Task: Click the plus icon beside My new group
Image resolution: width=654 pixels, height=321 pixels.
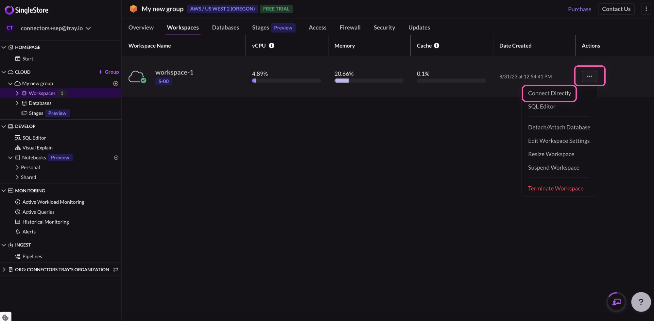Action: [116, 84]
